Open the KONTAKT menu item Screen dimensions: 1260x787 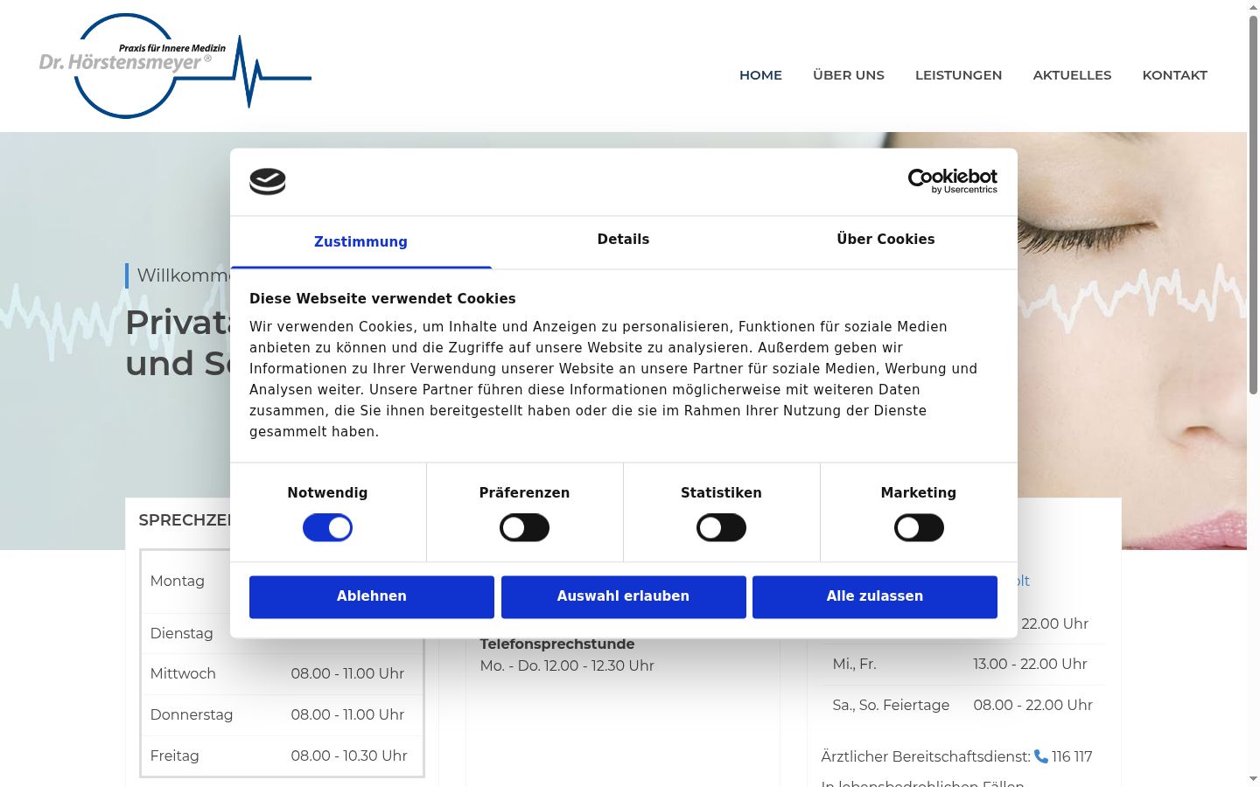(1174, 75)
